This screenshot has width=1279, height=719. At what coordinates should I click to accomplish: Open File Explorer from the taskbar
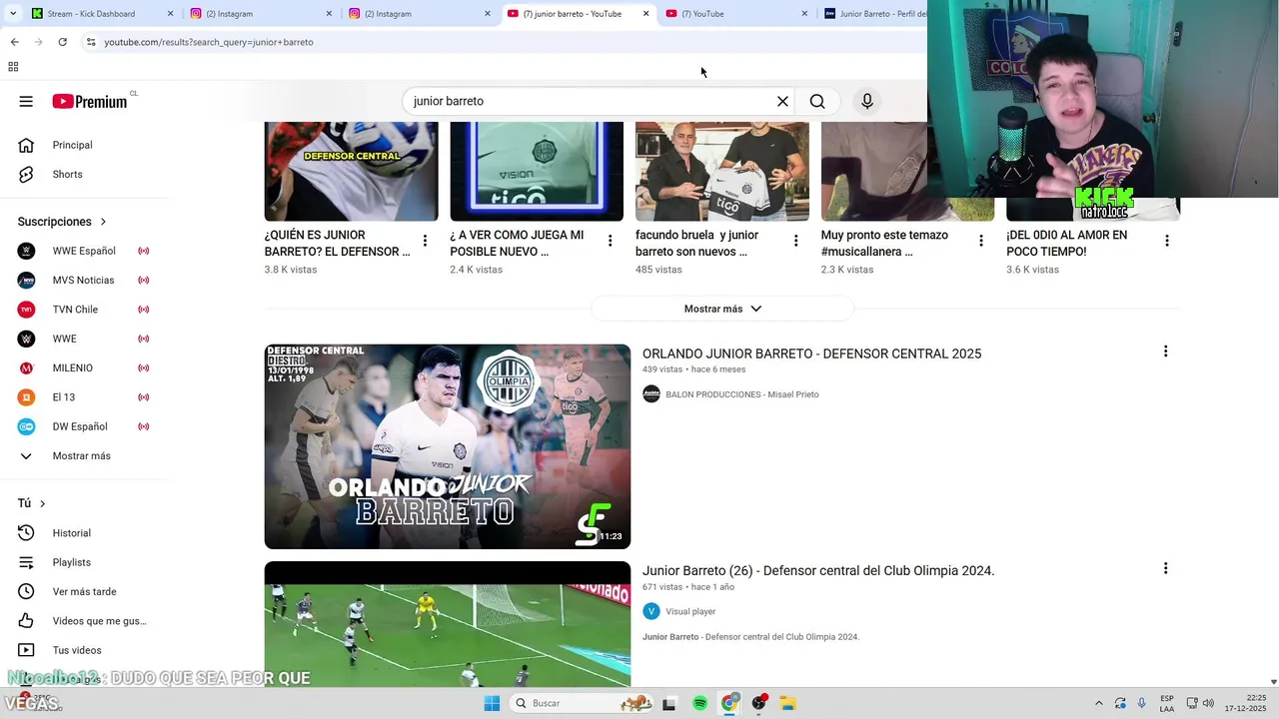(x=787, y=703)
